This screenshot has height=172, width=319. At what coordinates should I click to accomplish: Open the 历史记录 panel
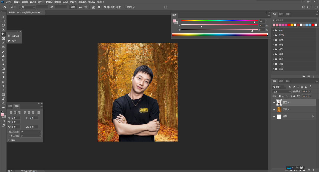14,36
